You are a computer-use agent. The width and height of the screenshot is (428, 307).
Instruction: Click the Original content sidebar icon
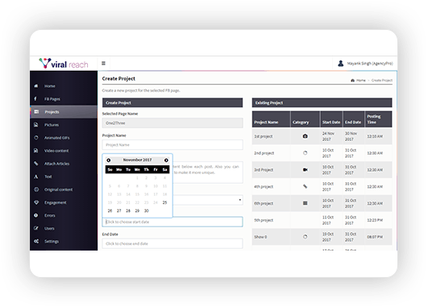(36, 189)
